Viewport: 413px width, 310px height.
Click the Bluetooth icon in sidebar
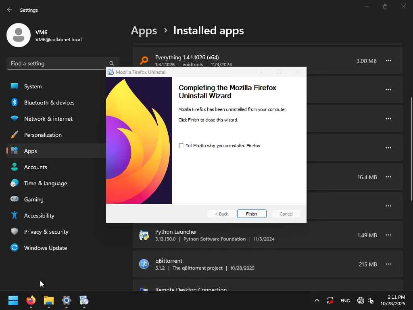pos(15,102)
